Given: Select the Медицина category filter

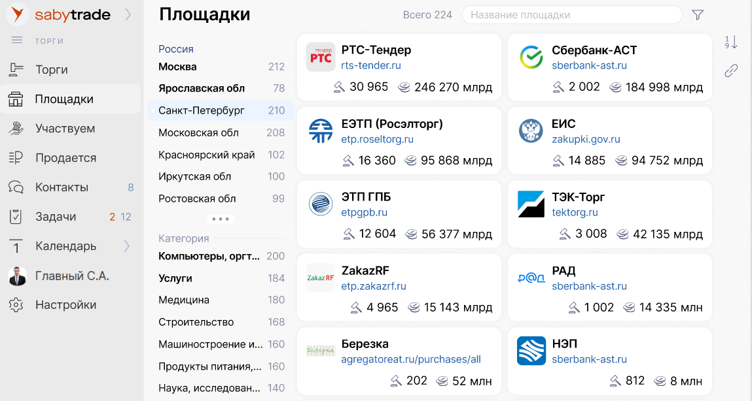Looking at the screenshot, I should coord(184,300).
